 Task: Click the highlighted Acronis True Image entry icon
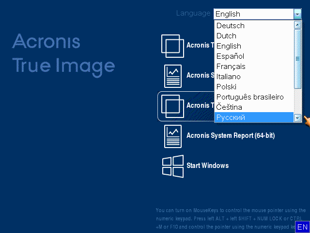[173, 106]
